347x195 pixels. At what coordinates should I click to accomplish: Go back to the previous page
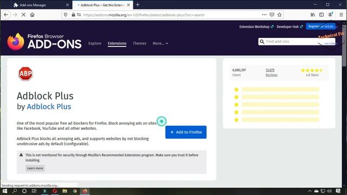[6, 15]
